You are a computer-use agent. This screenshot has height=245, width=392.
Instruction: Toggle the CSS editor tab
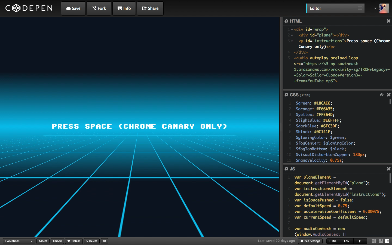(x=347, y=241)
